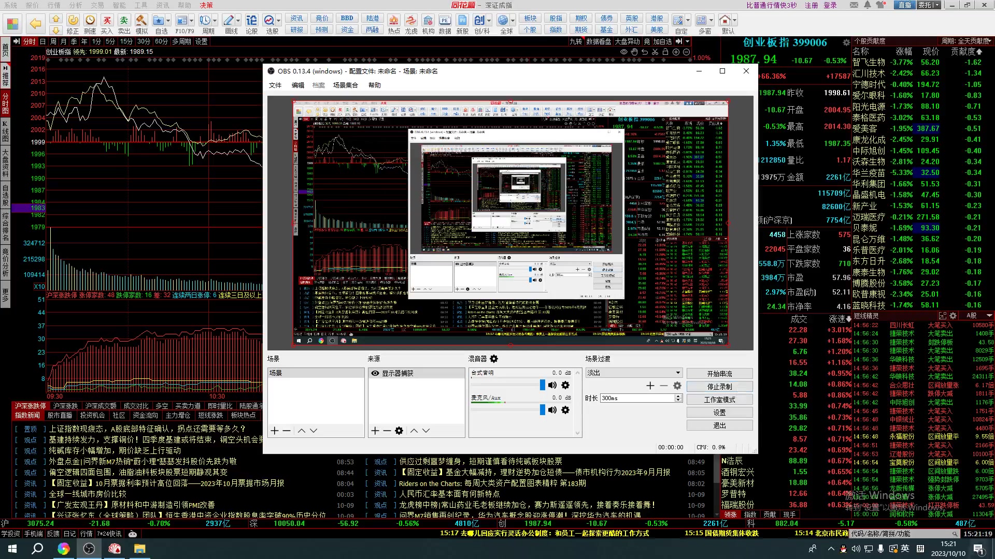The image size is (995, 559).
Task: Click 工作室模式 button in OBS
Action: coord(720,400)
